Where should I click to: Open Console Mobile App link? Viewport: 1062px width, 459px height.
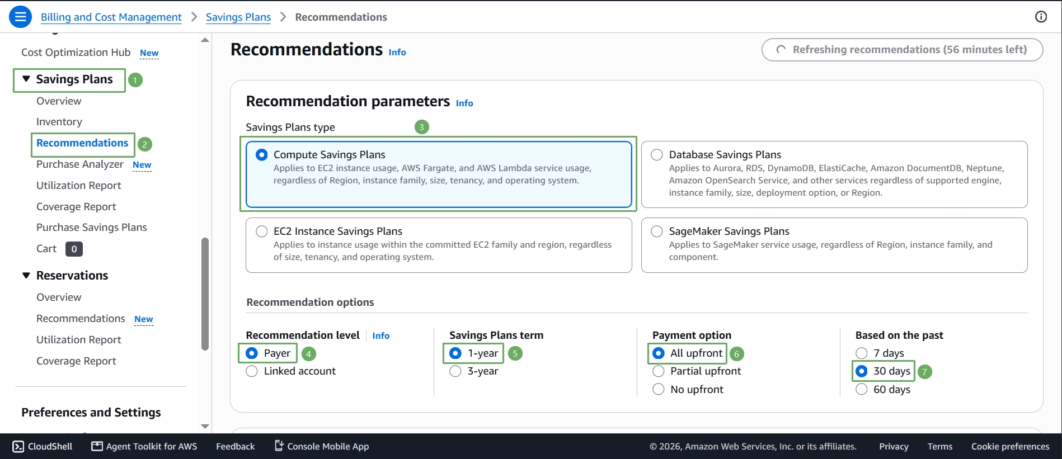321,446
